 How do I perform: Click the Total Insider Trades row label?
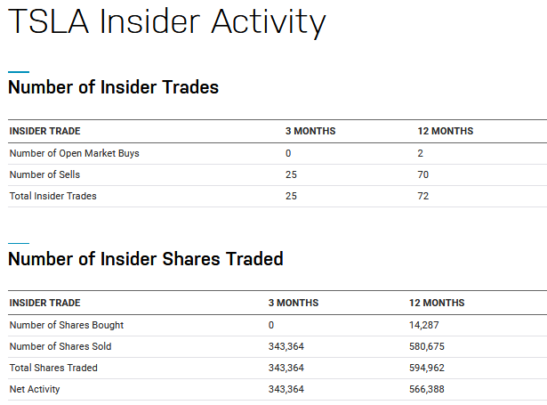coord(53,196)
